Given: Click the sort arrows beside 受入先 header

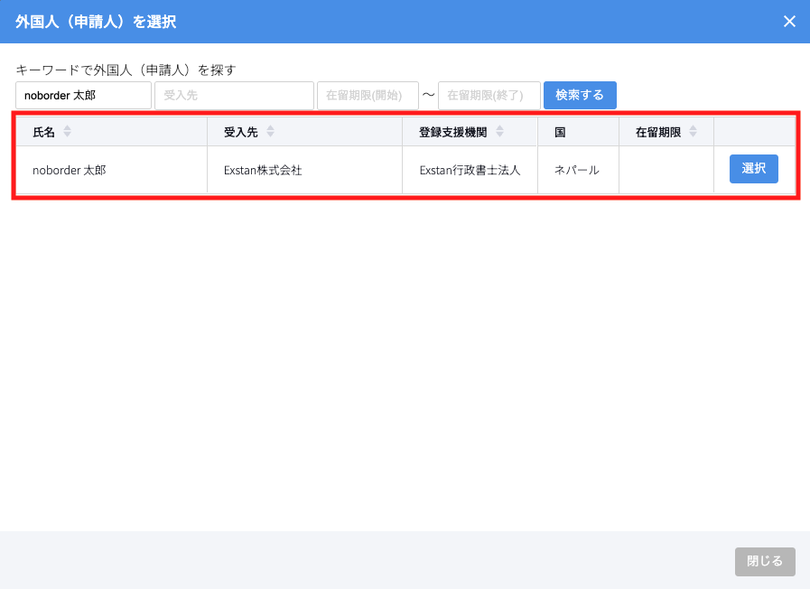Looking at the screenshot, I should [270, 132].
